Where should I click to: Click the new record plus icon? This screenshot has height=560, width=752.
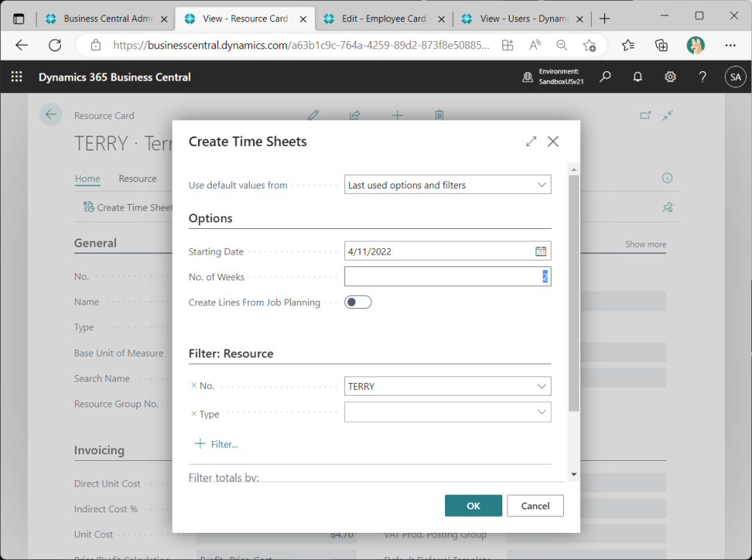[397, 115]
